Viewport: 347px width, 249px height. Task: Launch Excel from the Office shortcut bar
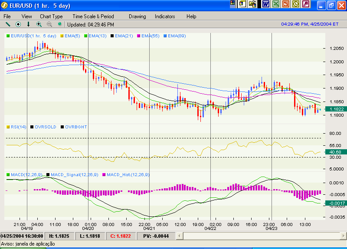coord(276,4)
